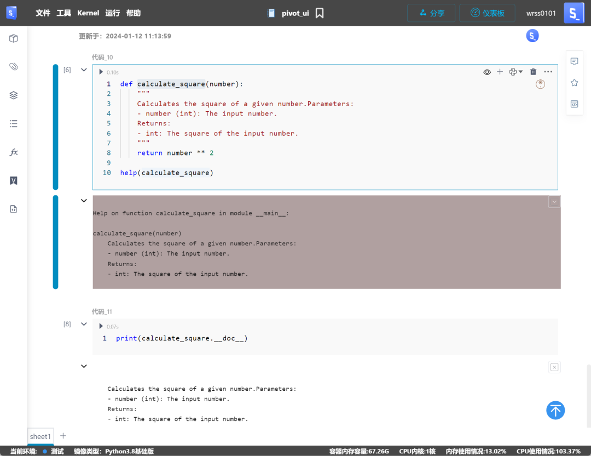Image resolution: width=591 pixels, height=456 pixels.
Task: Select the blue cell bar of cell [6]
Action: tap(55, 127)
